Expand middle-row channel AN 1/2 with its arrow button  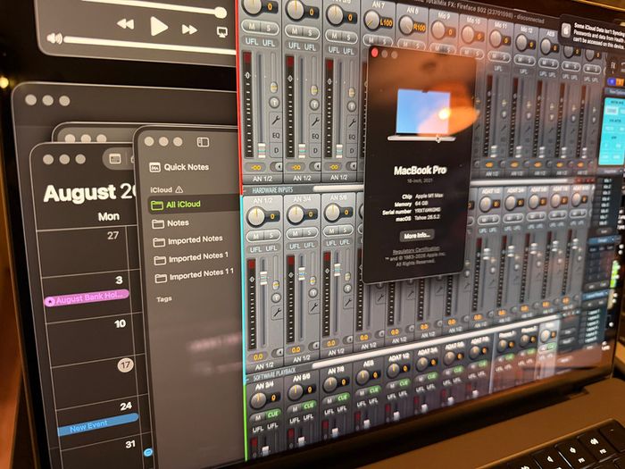pos(279,353)
